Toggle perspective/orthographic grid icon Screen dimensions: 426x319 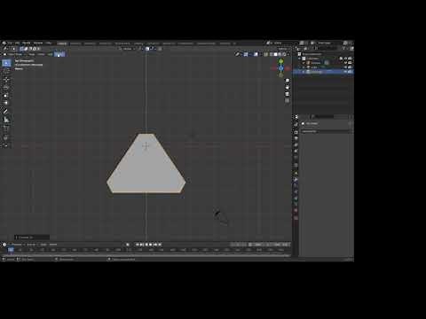coord(288,101)
